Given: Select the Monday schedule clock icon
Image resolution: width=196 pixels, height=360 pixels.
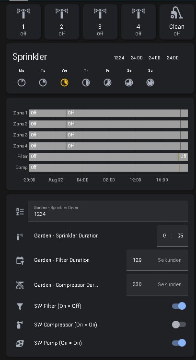Looking at the screenshot, I should pos(22,83).
